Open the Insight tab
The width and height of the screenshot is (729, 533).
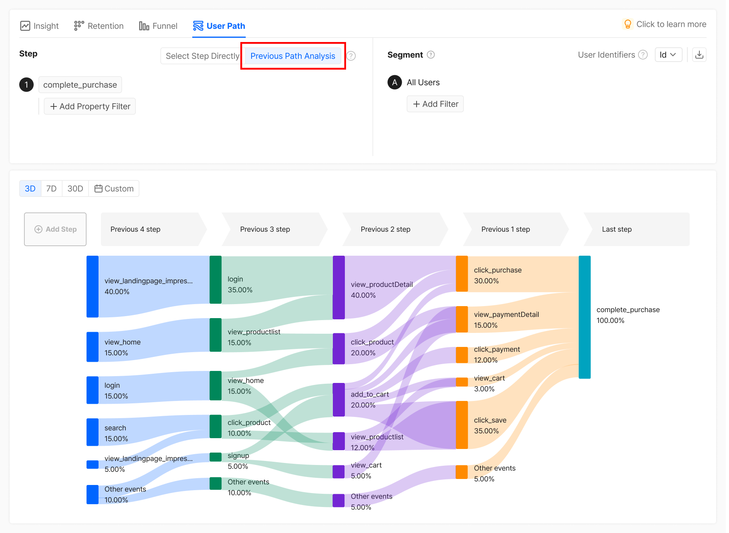pyautogui.click(x=39, y=26)
